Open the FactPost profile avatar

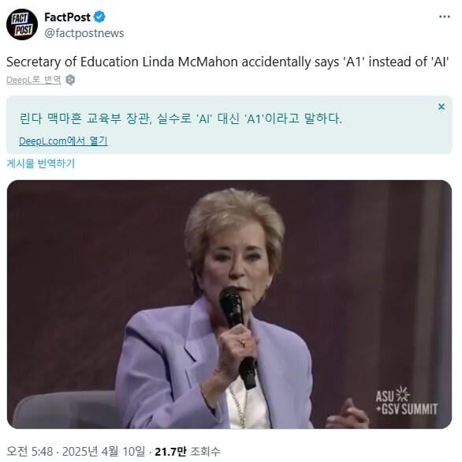click(22, 24)
